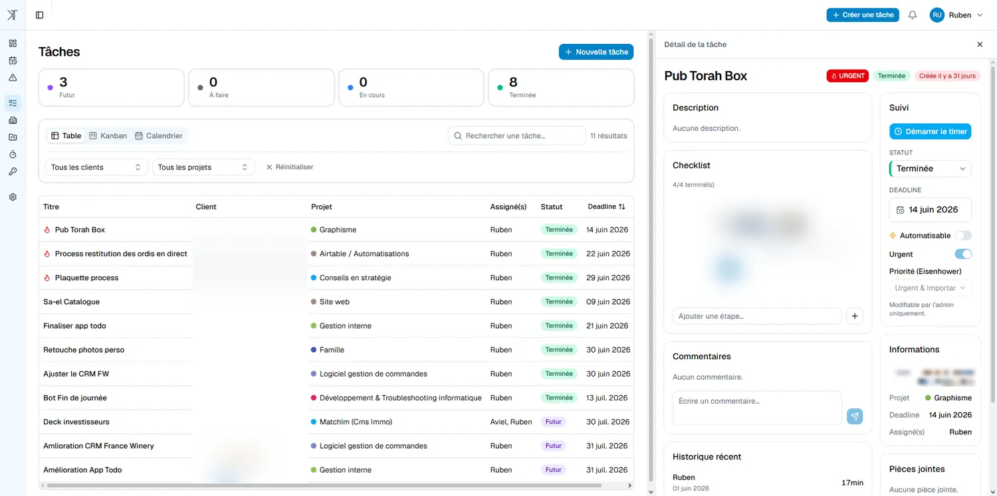Click the flame icon beside Plaquette process
This screenshot has width=997, height=496.
[x=47, y=278]
